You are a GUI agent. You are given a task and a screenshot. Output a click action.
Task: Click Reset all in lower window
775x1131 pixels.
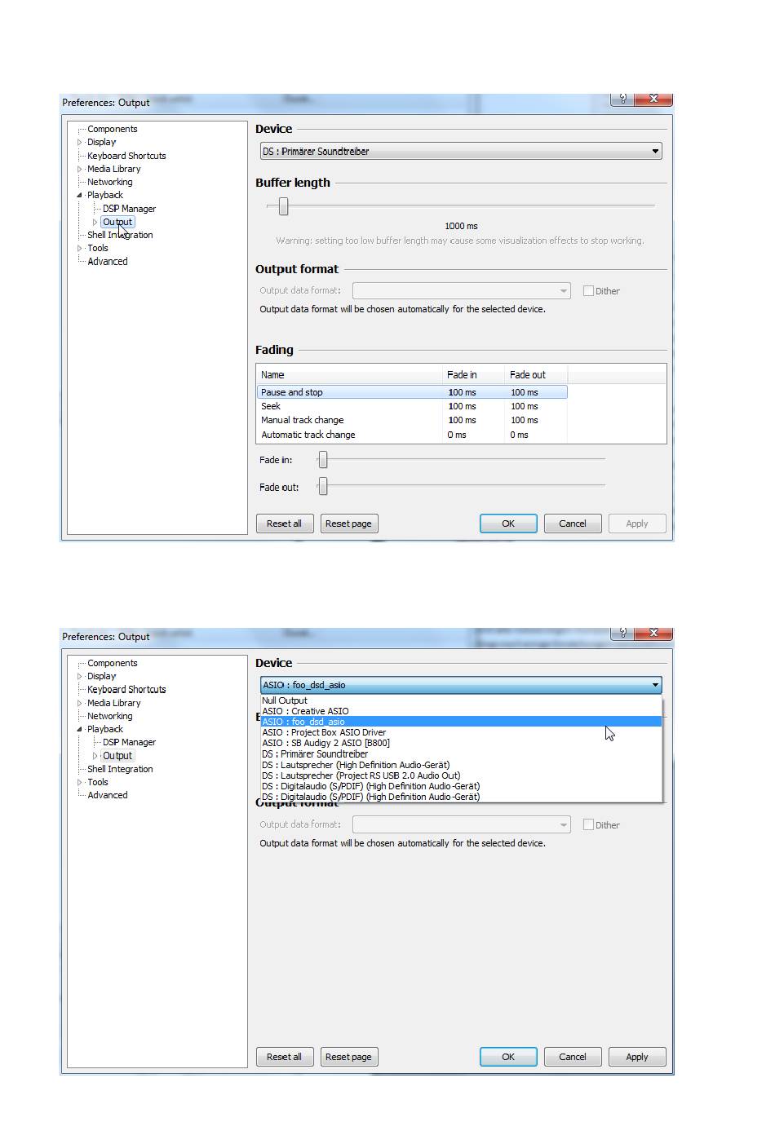pyautogui.click(x=284, y=1057)
